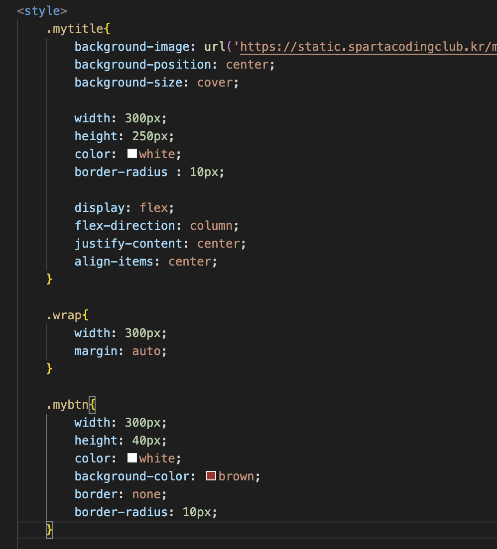Click the margin property name
The width and height of the screenshot is (497, 549).
coord(96,351)
